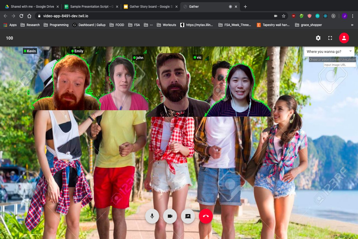
Task: Click the Kevin name label
Action: [30, 51]
